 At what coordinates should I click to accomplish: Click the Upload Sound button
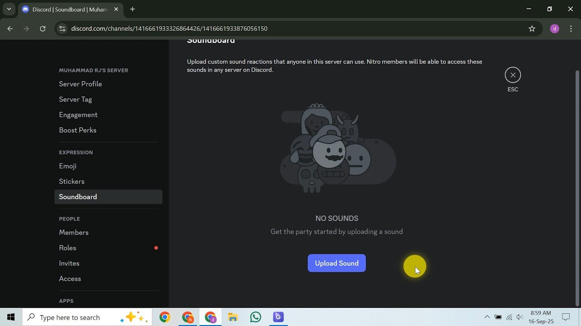(337, 263)
